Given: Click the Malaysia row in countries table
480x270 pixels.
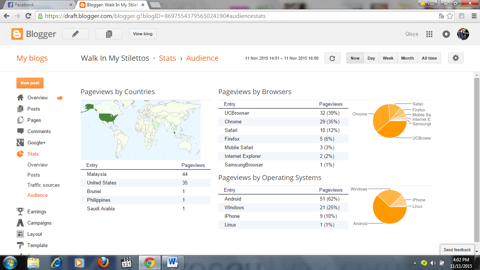Looking at the screenshot, I should point(145,174).
